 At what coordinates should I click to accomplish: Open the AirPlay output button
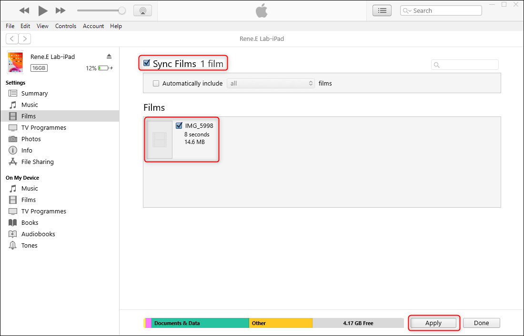pos(143,10)
